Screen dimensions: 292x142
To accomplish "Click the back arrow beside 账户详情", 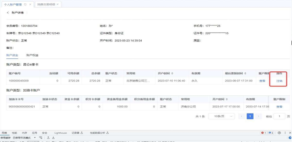I will pyautogui.click(x=8, y=13).
